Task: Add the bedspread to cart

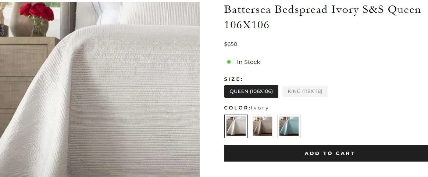Action: 326,153
